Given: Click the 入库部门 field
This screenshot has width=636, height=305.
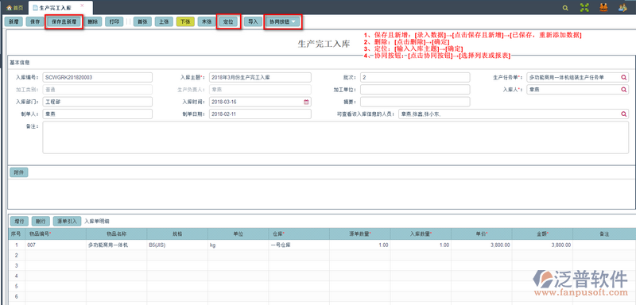Looking at the screenshot, I should pos(97,102).
